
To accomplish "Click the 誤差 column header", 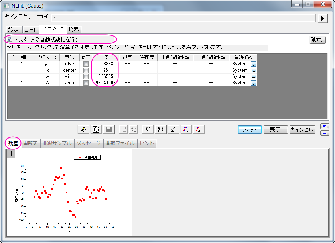I will tap(127, 57).
